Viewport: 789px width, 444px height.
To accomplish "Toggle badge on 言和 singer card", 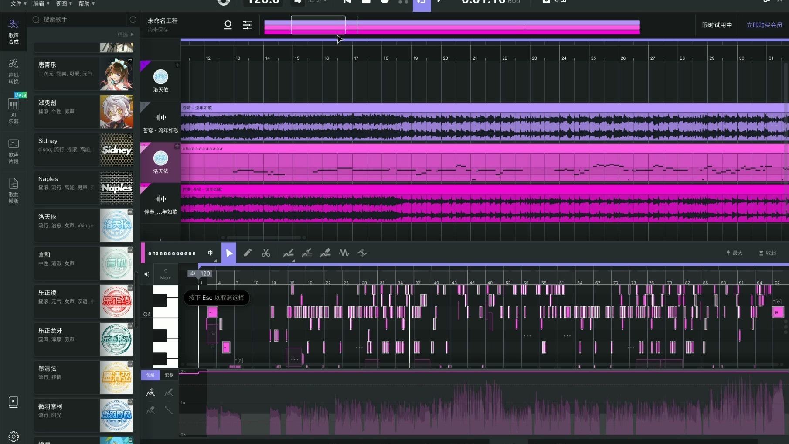I will pos(130,250).
